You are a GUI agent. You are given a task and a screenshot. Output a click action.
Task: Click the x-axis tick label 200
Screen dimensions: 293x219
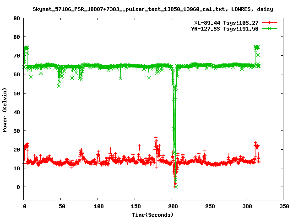(x=173, y=206)
